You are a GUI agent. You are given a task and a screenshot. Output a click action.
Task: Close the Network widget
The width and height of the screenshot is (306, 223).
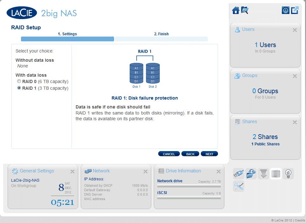(146, 171)
